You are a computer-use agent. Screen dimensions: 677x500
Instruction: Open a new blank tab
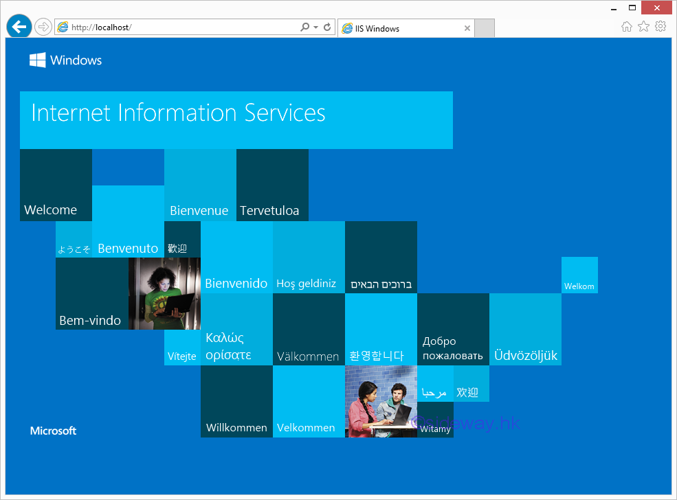click(x=485, y=29)
